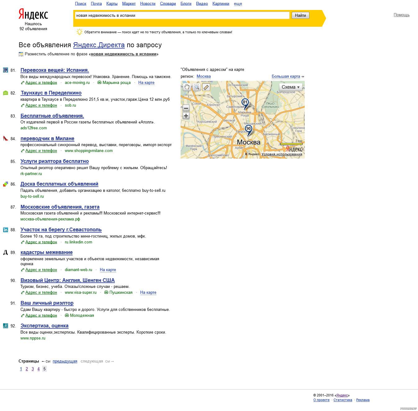The width and height of the screenshot is (418, 411).
Task: Click 'На карте' link for ace-moving.ru
Action: (x=146, y=83)
